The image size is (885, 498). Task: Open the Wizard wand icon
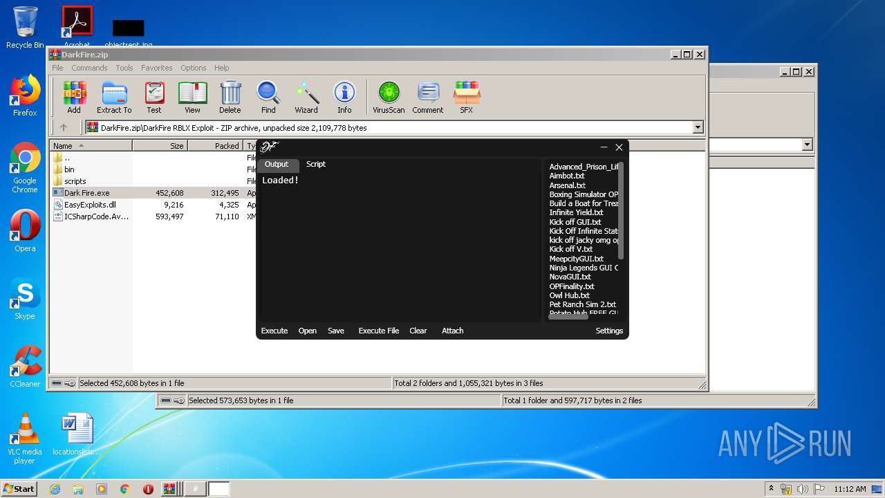(306, 97)
